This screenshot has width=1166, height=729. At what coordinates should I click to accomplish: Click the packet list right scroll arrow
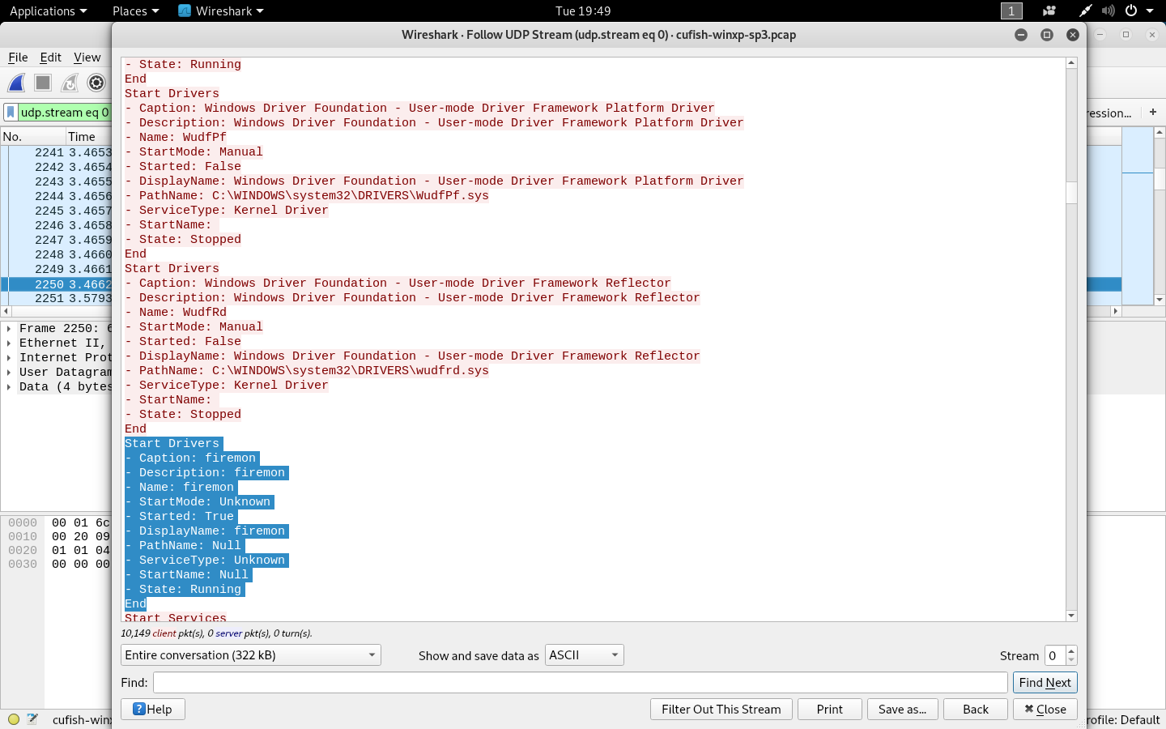click(1116, 311)
